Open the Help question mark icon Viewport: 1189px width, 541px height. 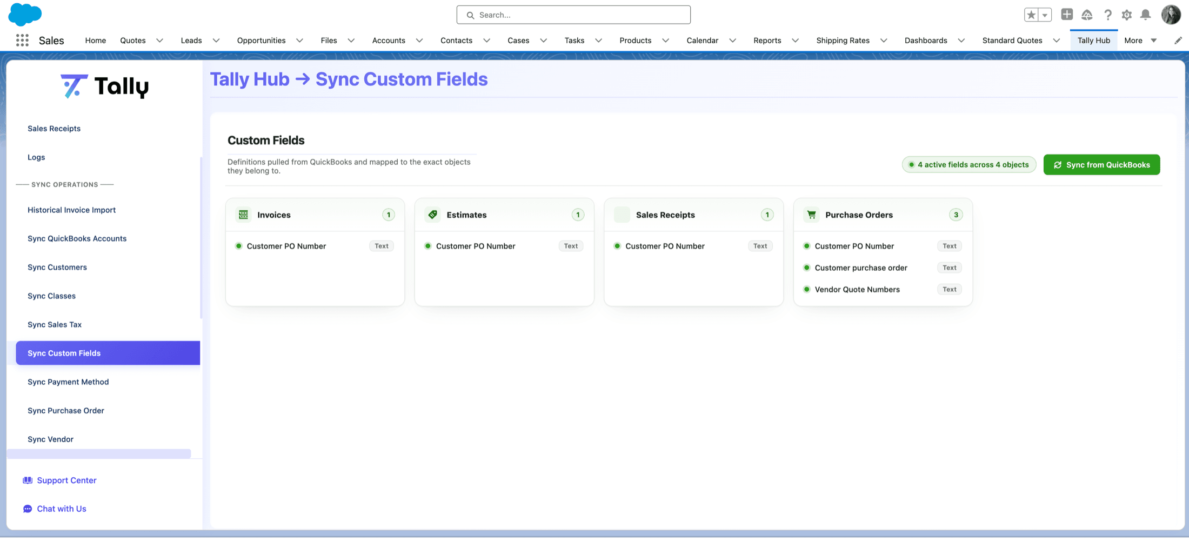pos(1107,15)
